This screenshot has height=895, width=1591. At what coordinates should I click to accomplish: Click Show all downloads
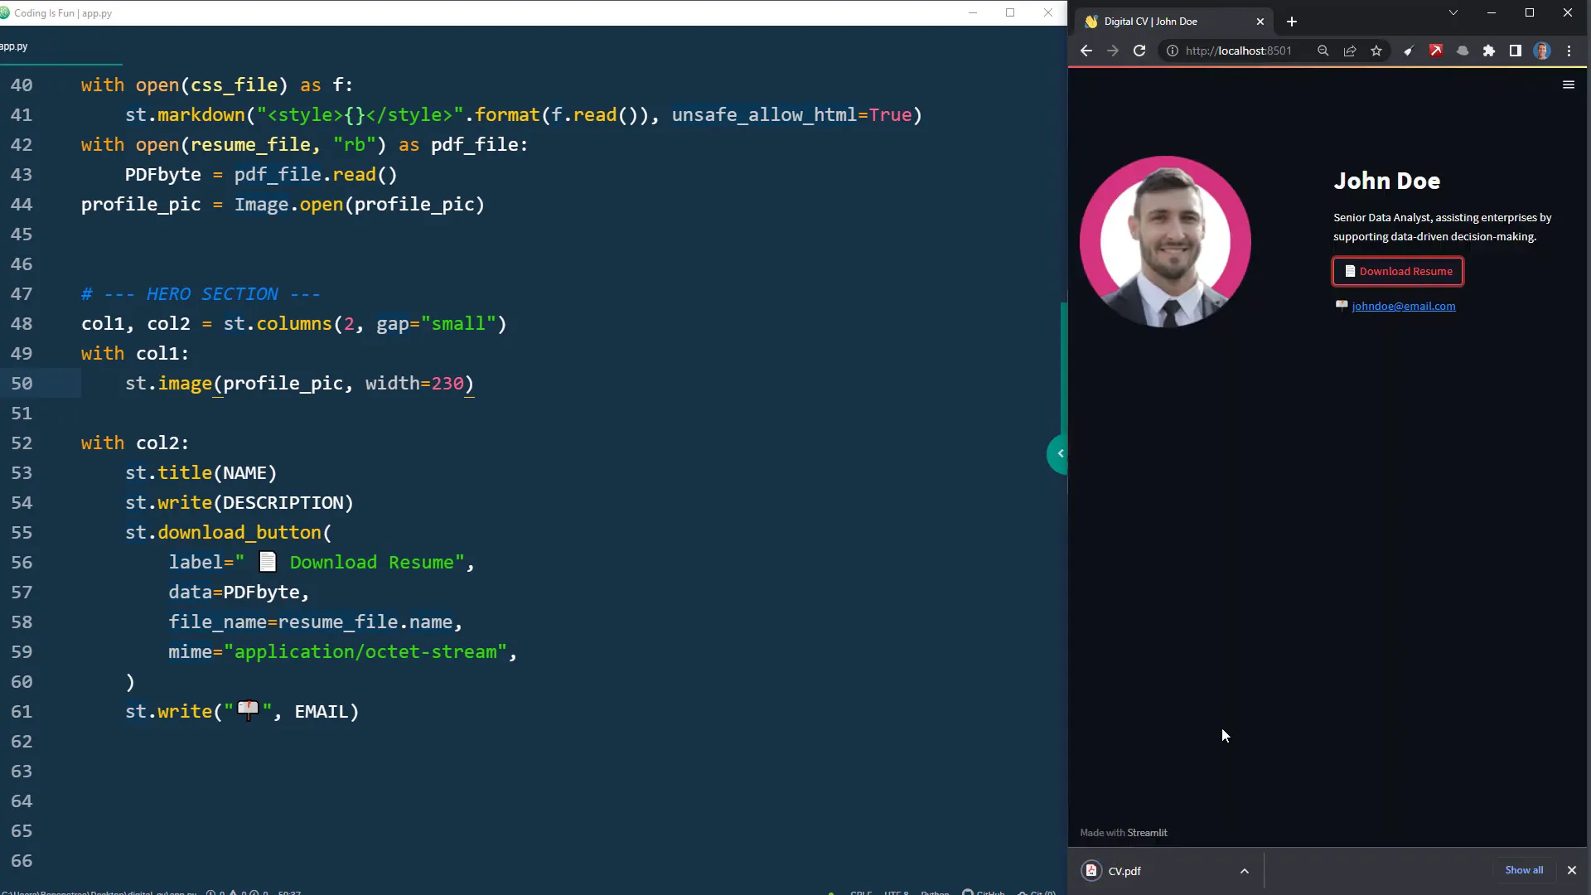coord(1523,870)
